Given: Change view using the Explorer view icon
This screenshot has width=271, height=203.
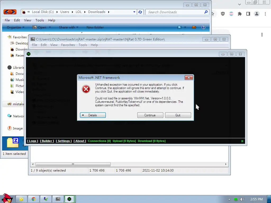Looking at the screenshot, I should 179,27.
